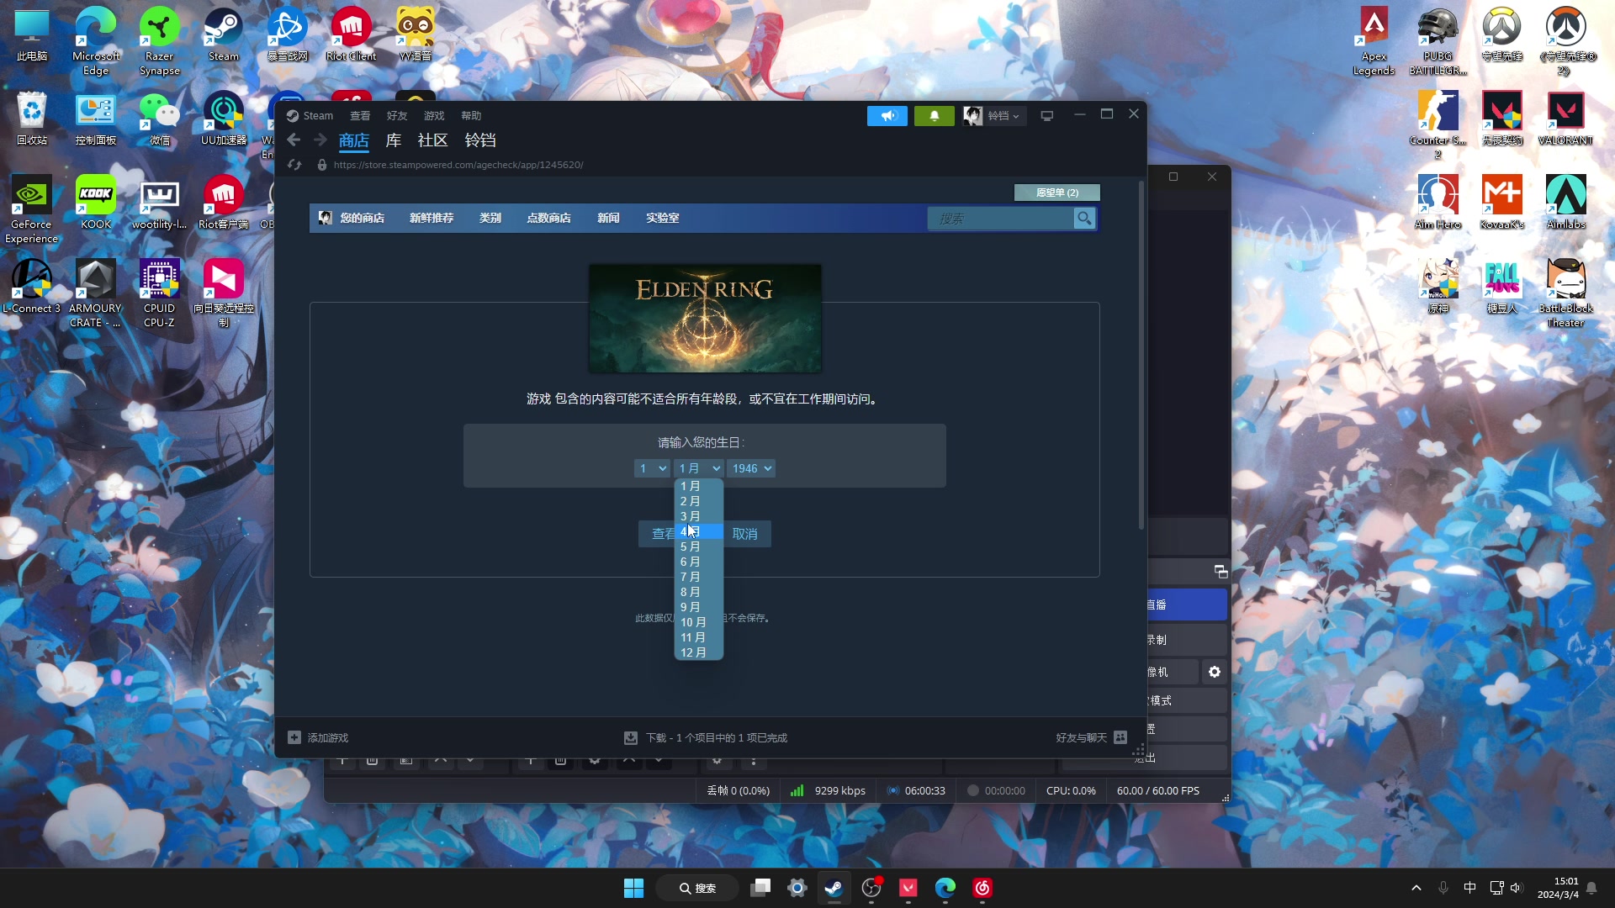Choose 12月 in the month list
The image size is (1615, 908).
pyautogui.click(x=698, y=652)
